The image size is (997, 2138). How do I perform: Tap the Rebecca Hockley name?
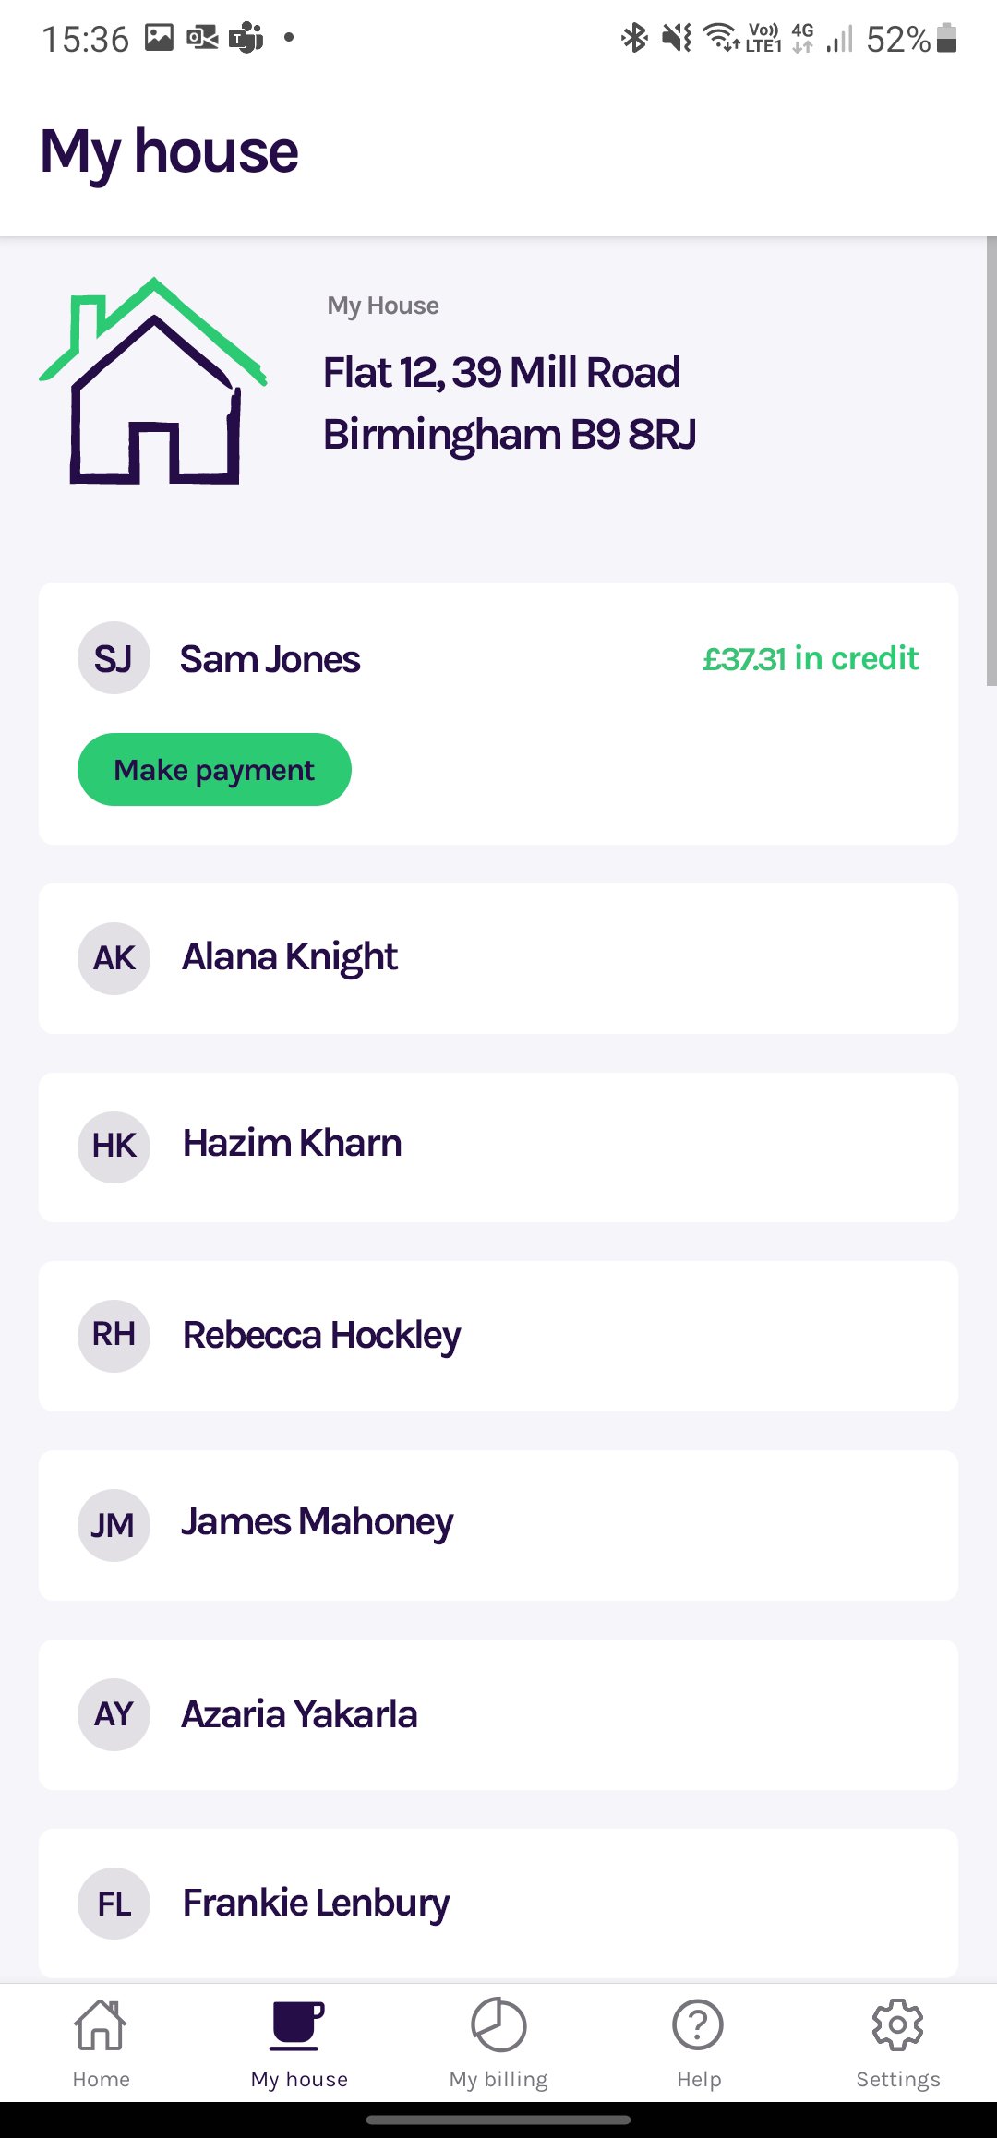[321, 1336]
